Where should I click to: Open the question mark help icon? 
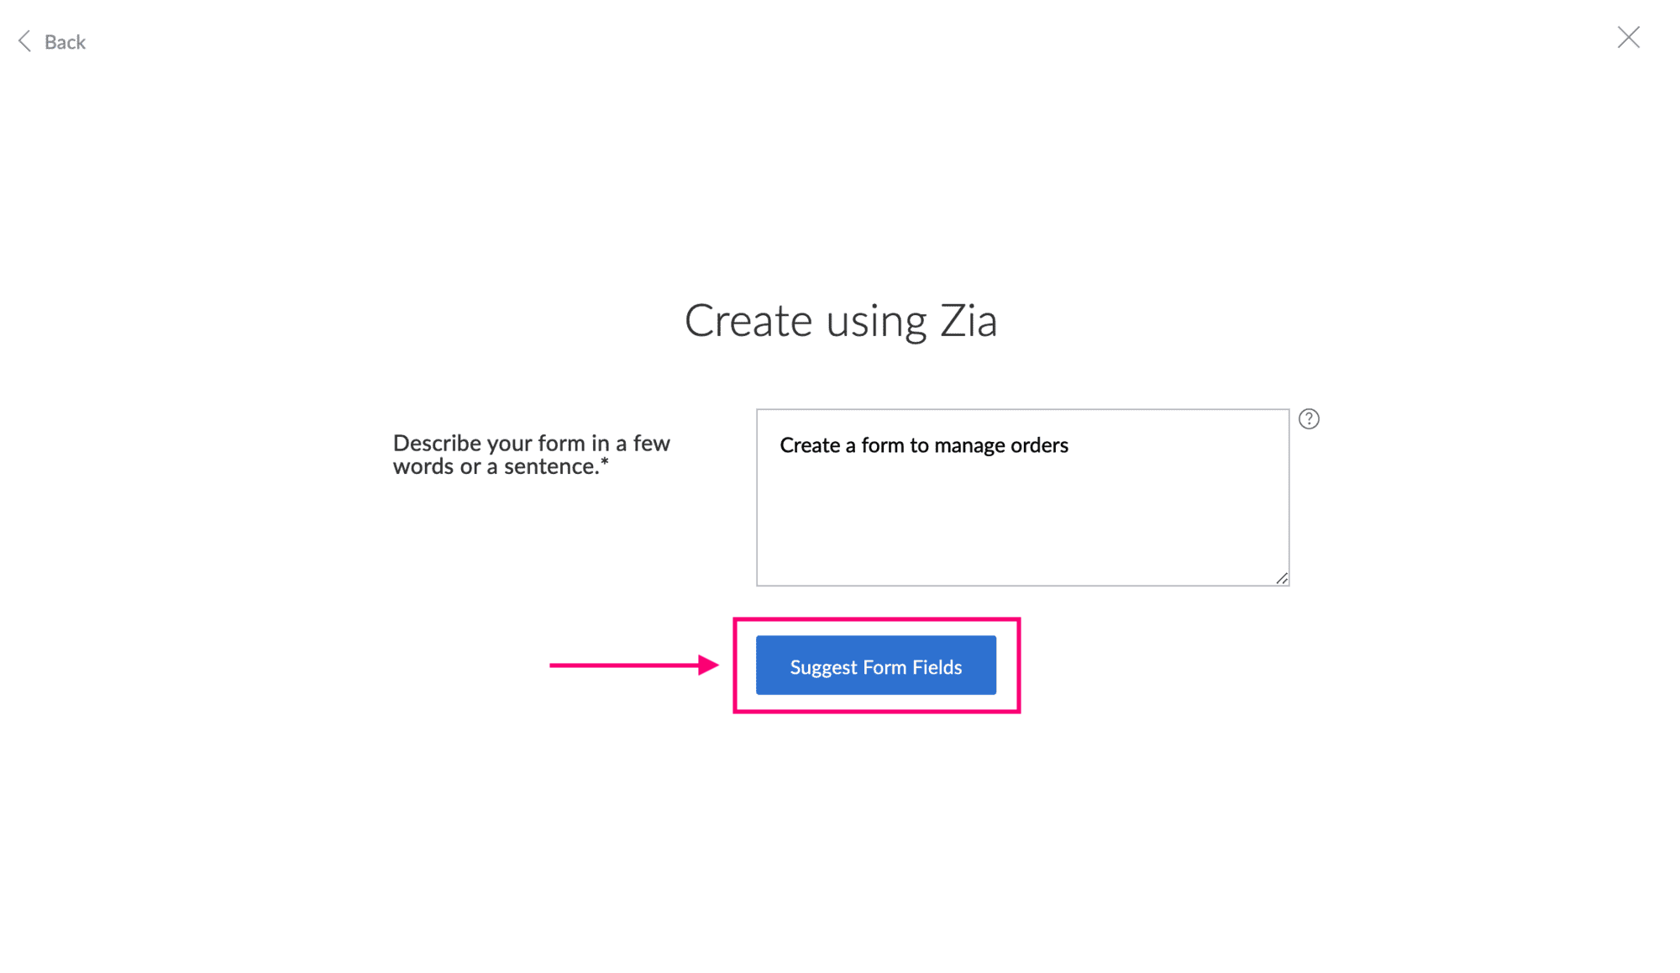point(1308,418)
